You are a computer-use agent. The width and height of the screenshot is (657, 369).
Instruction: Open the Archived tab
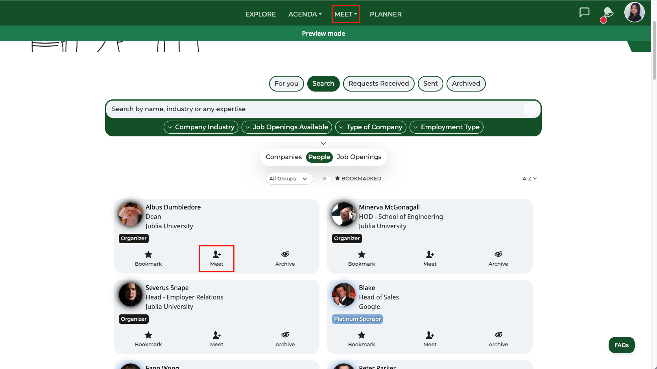(x=466, y=84)
